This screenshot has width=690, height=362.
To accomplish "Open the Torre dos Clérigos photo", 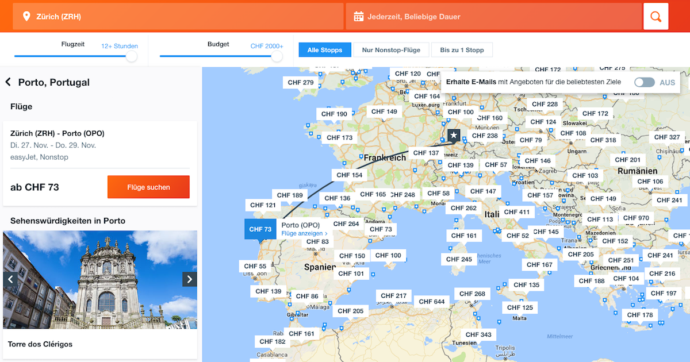I will coord(100,280).
